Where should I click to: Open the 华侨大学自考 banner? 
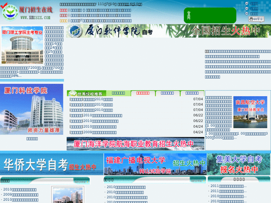pos(51,164)
